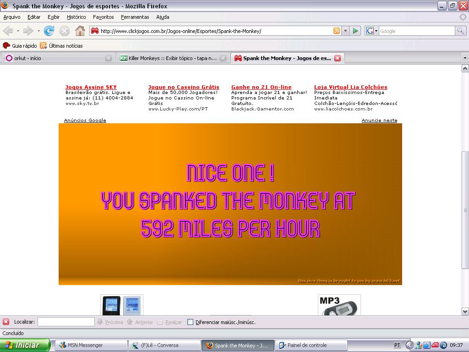Open the Ferramentas menu
Screen dimensions: 469x352
[135, 17]
